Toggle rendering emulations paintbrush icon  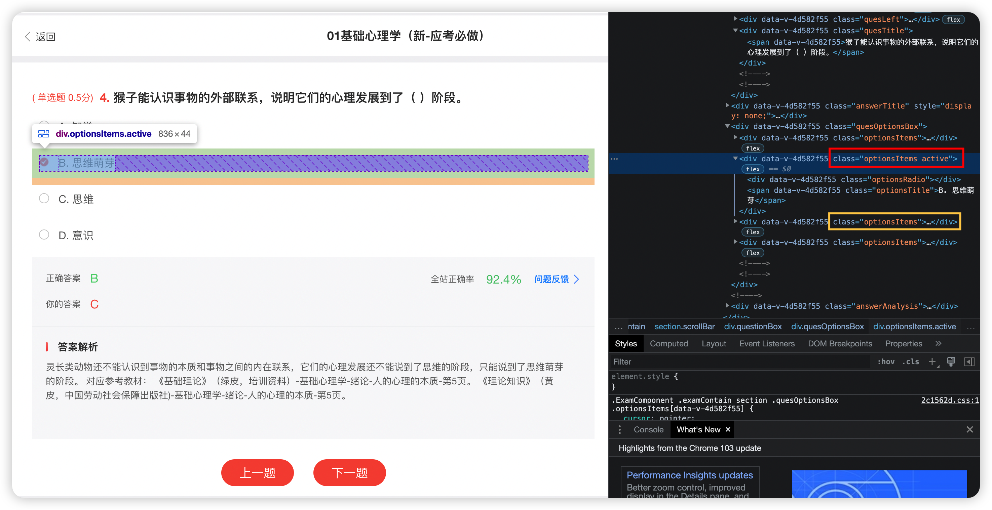point(951,362)
